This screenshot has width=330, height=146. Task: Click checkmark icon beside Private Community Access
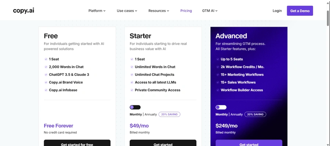pyautogui.click(x=132, y=90)
